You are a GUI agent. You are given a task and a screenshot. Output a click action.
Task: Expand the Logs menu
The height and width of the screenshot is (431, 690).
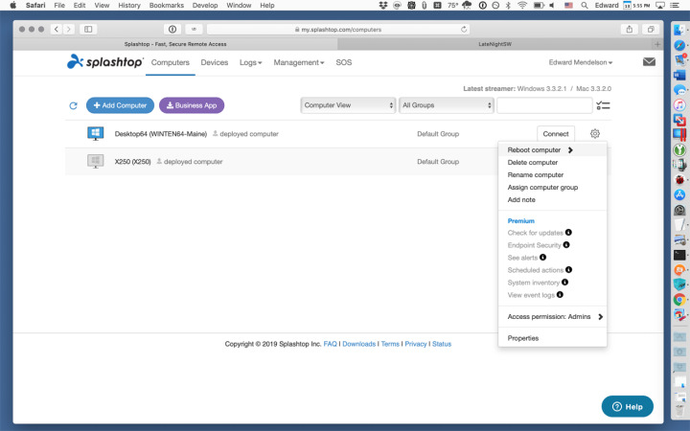click(250, 62)
